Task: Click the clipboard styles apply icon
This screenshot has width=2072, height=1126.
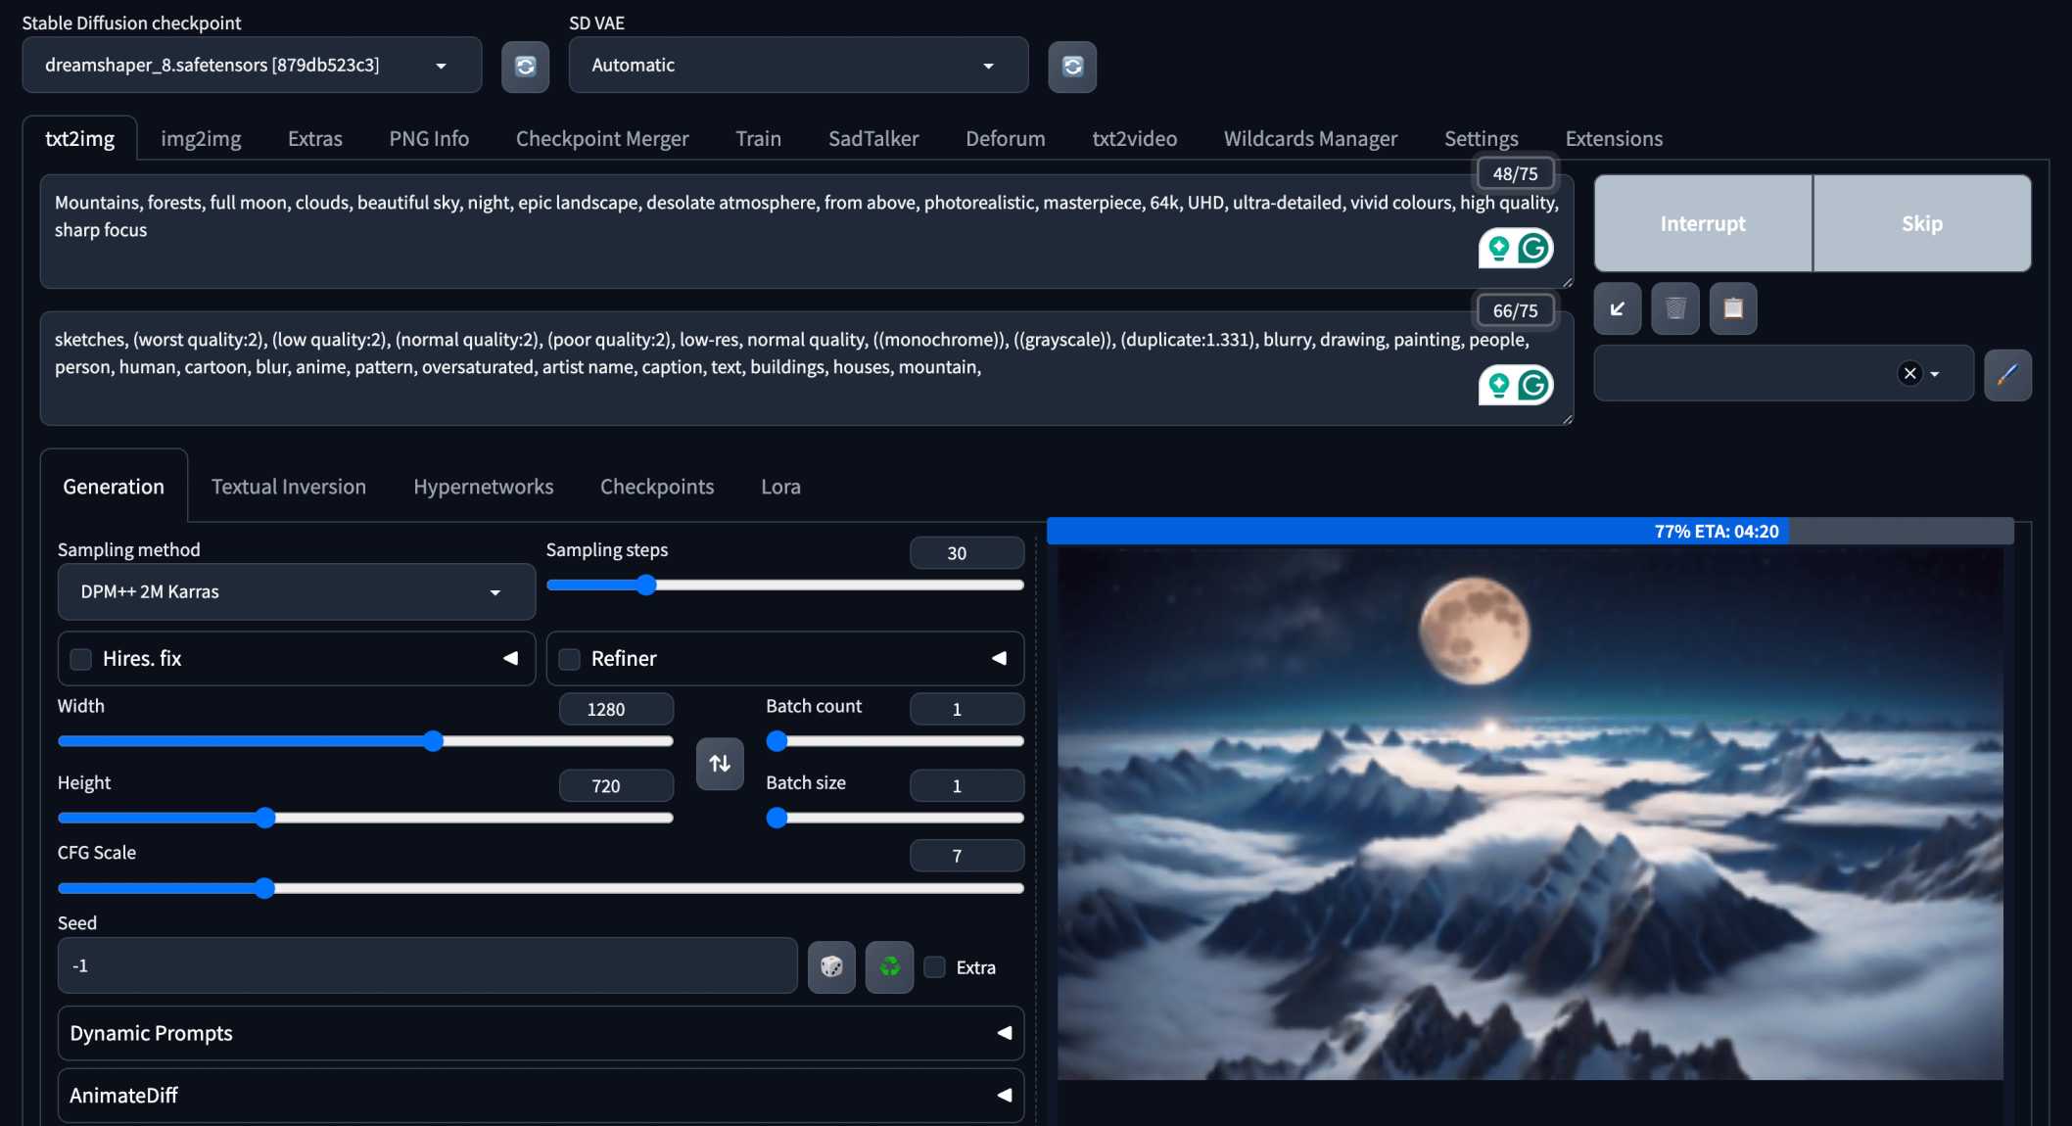Action: pos(1733,309)
